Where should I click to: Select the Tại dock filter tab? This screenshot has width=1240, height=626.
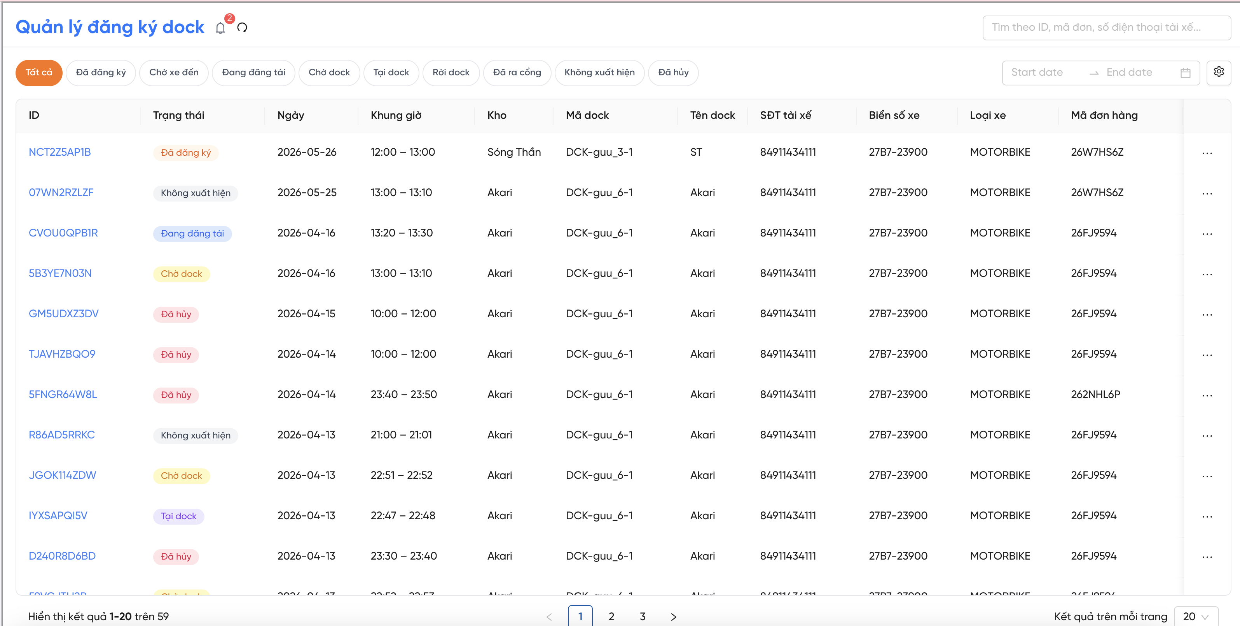click(391, 73)
